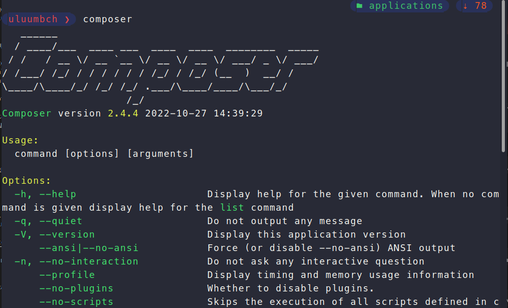Click the green 'list' word
This screenshot has height=308, width=508.
(x=232, y=208)
